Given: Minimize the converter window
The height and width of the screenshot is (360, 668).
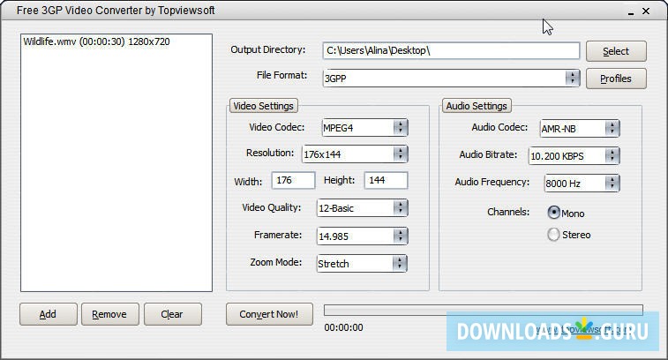Looking at the screenshot, I should point(631,12).
